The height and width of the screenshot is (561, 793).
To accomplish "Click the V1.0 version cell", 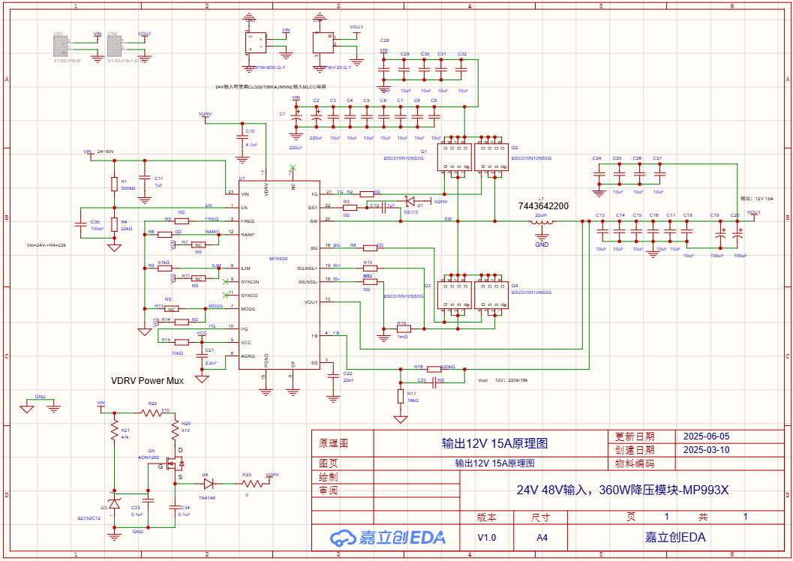I will tap(486, 538).
